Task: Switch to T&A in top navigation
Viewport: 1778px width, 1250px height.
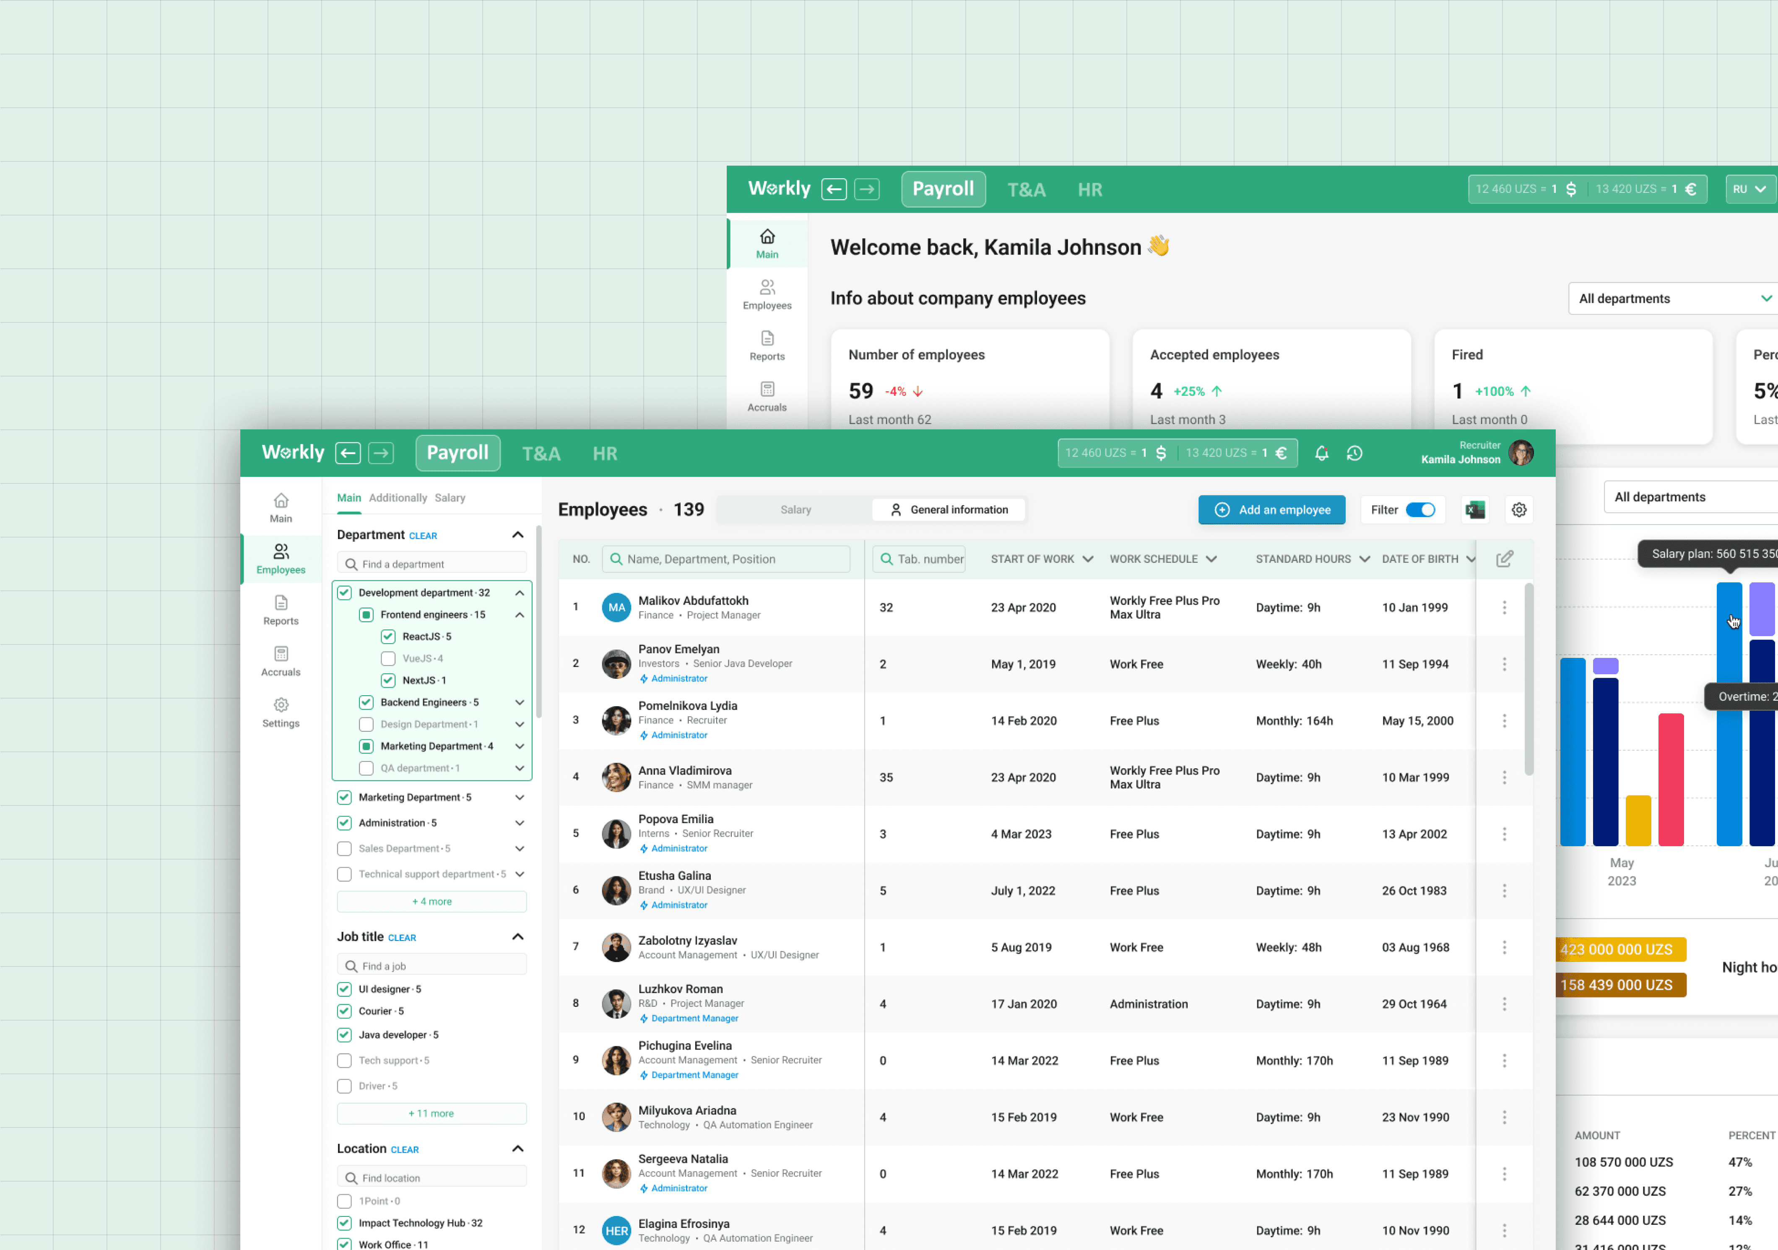Action: click(541, 453)
